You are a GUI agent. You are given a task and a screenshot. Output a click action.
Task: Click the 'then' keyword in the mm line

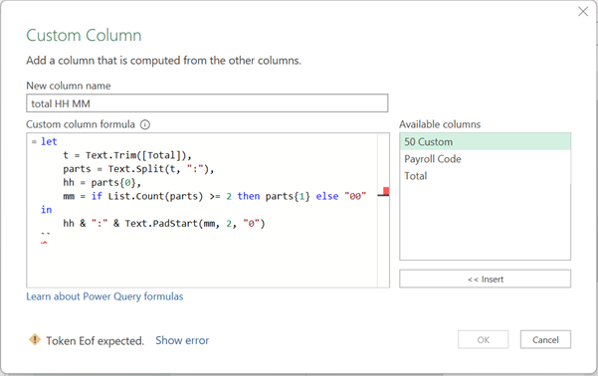click(249, 196)
